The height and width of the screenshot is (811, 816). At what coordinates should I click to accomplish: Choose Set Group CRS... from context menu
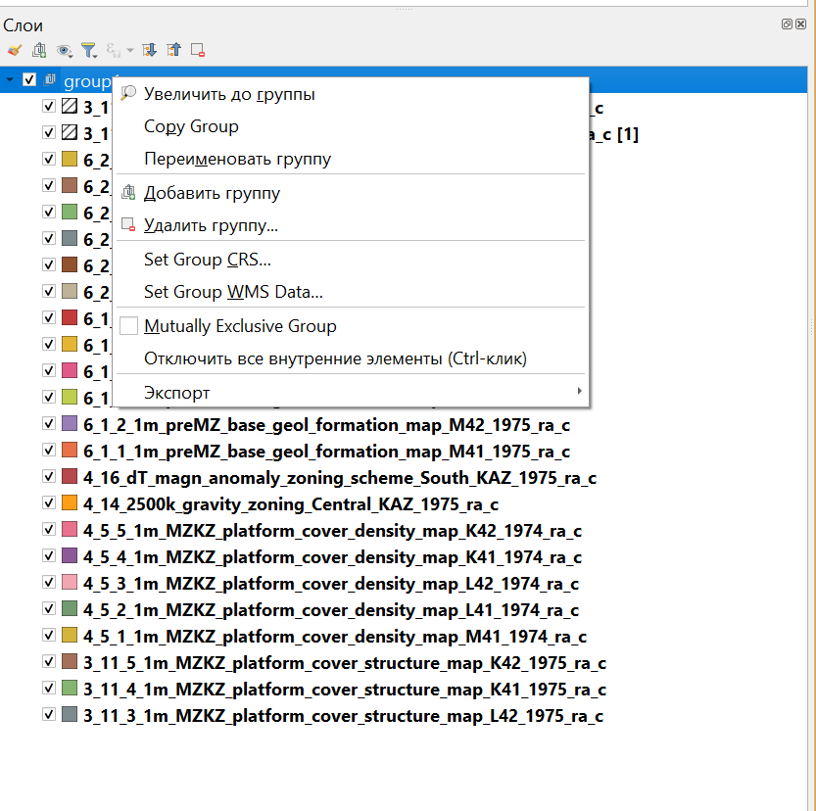point(207,260)
